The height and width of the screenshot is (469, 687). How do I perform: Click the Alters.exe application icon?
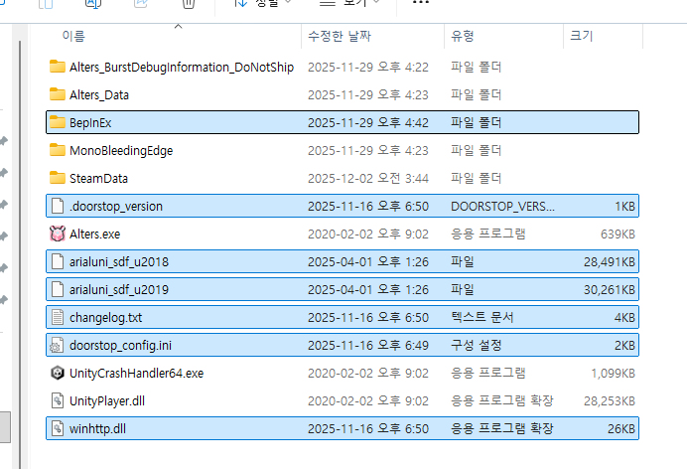[x=57, y=234]
